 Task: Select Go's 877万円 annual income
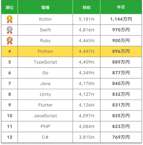(x=121, y=73)
